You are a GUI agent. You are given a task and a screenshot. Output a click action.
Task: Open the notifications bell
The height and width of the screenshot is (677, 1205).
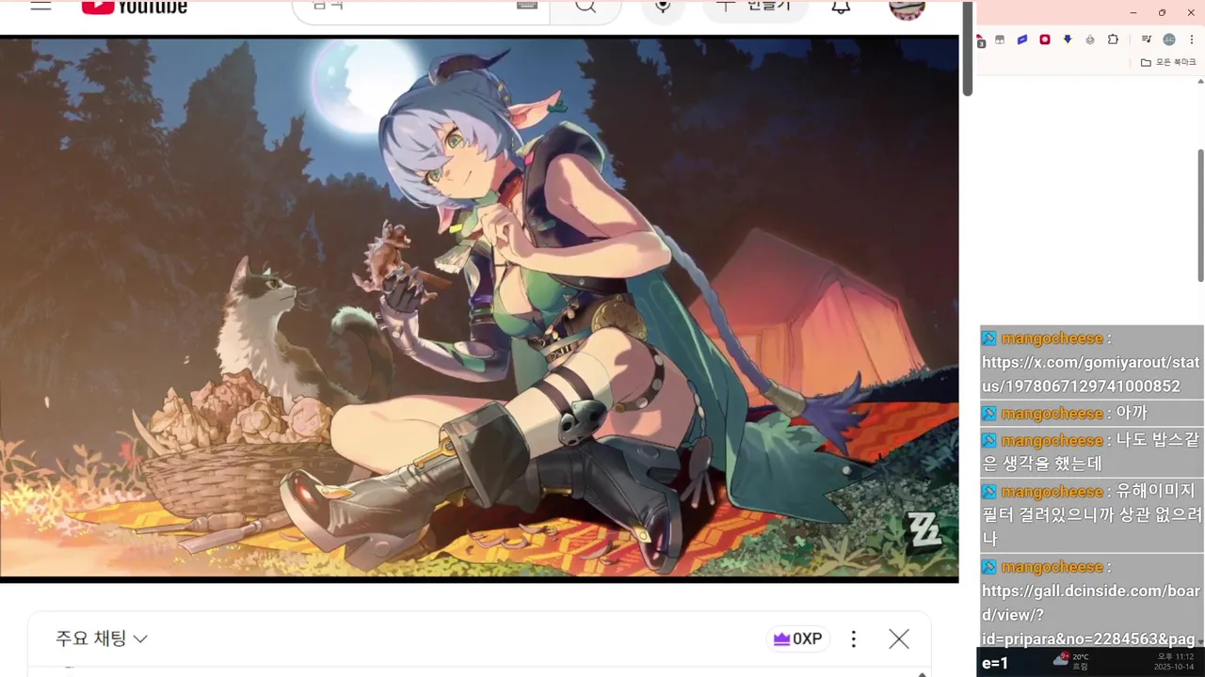pyautogui.click(x=841, y=7)
